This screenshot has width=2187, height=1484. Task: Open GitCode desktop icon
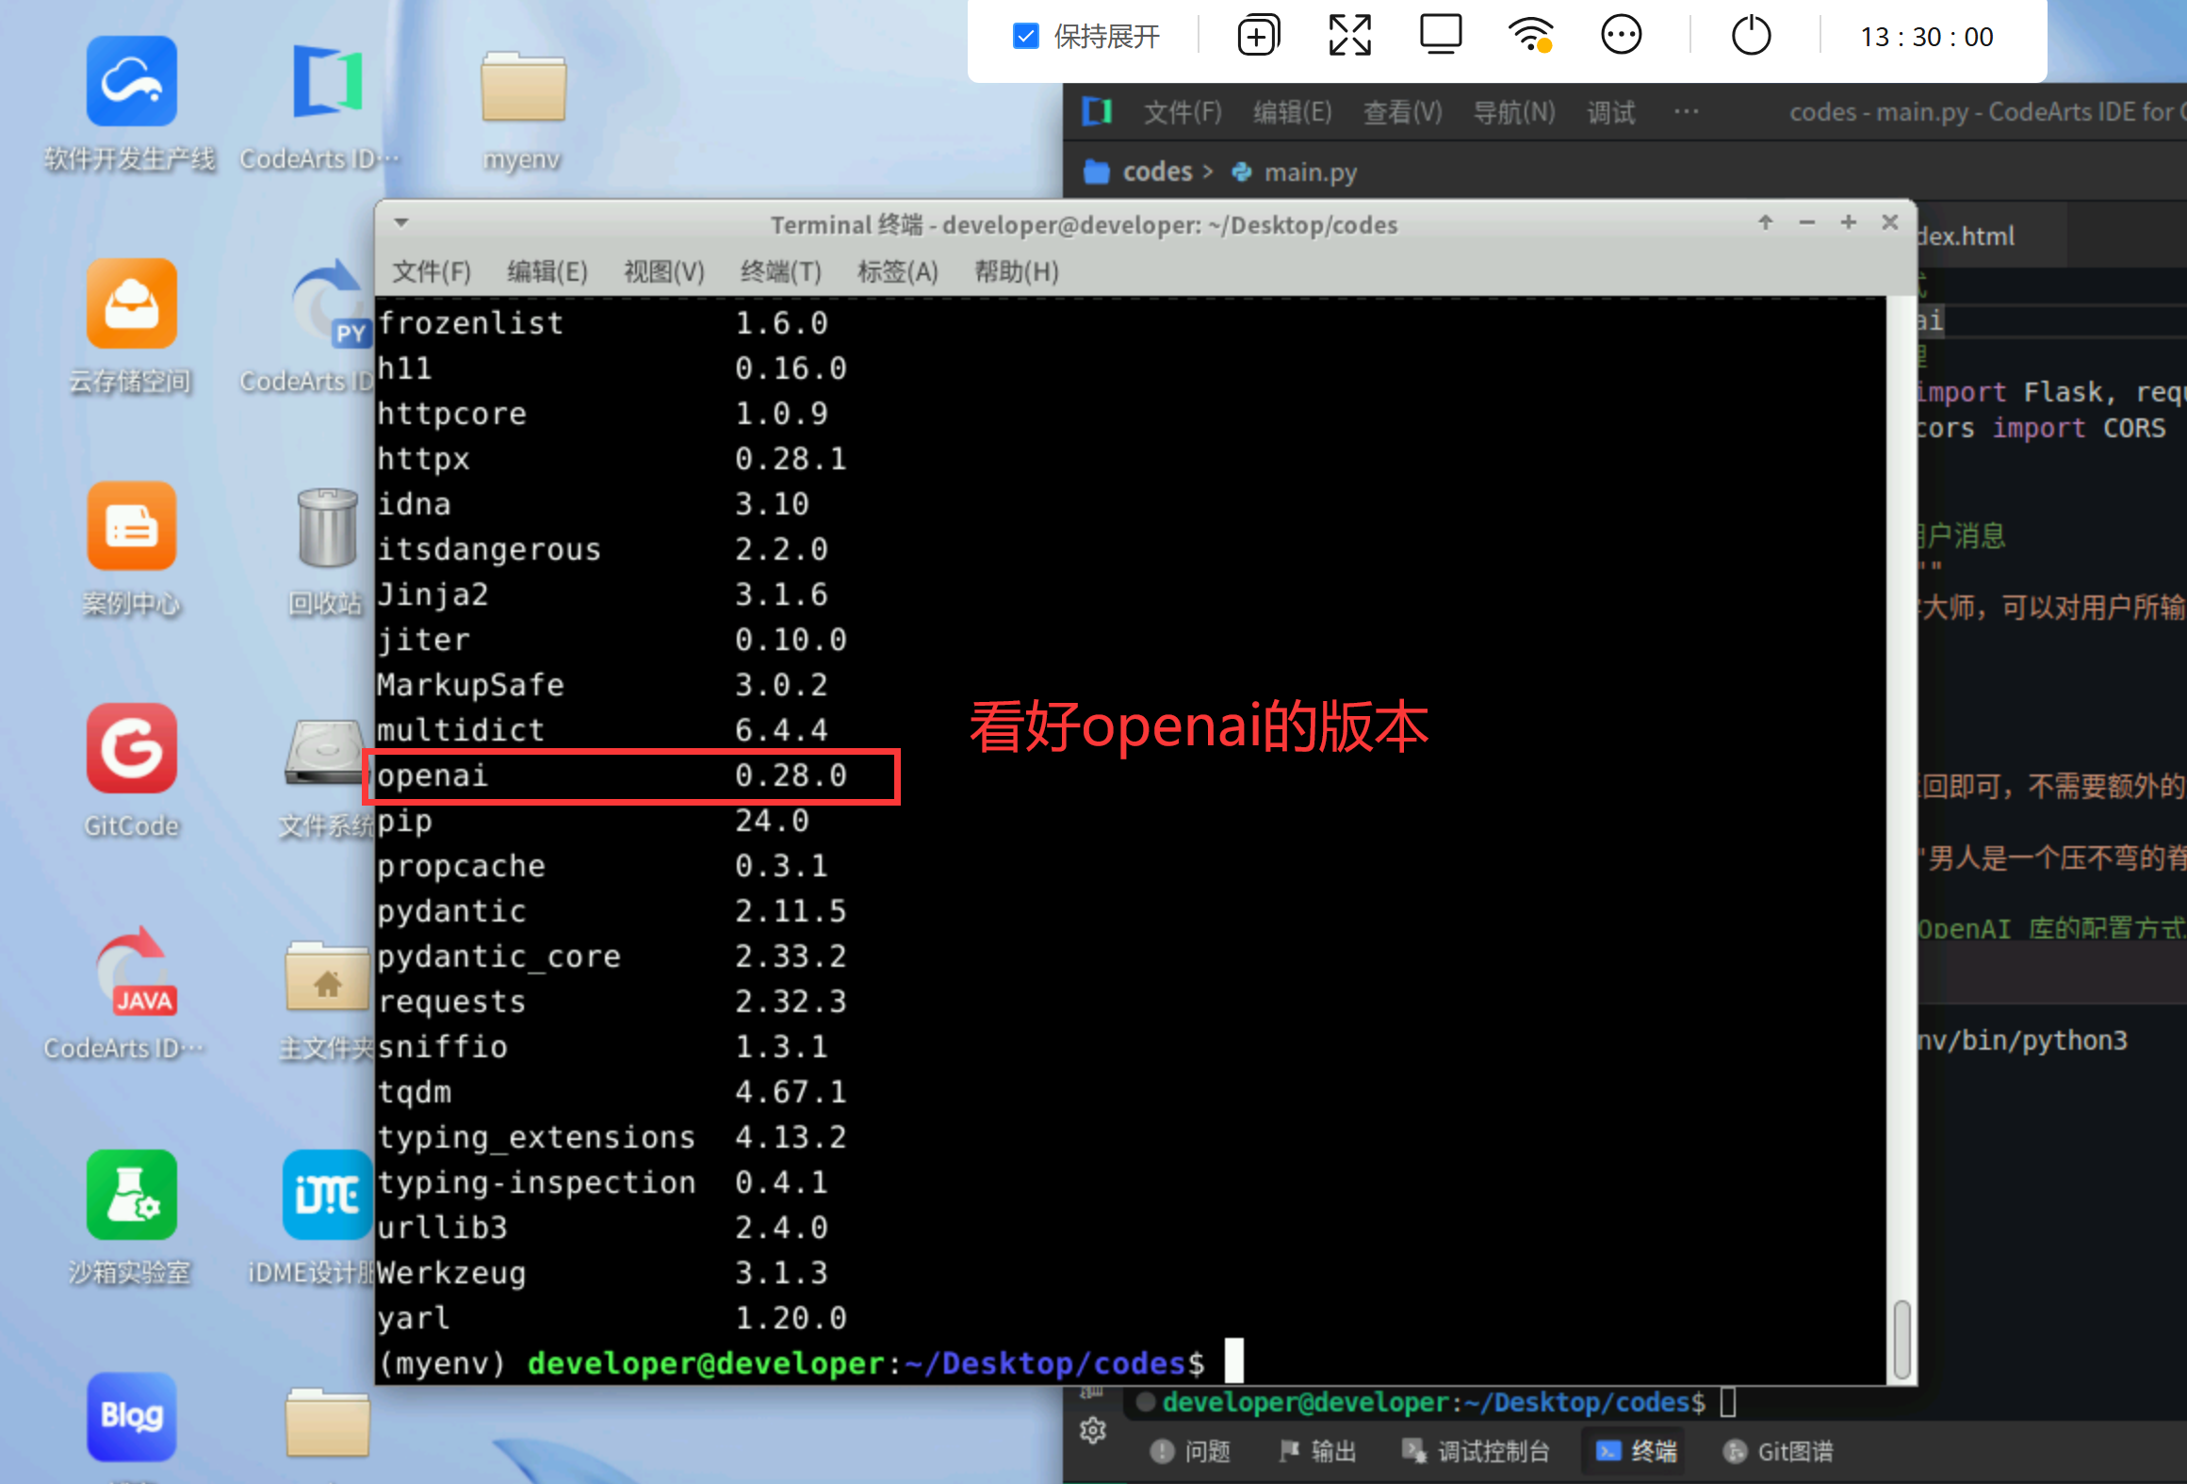131,750
